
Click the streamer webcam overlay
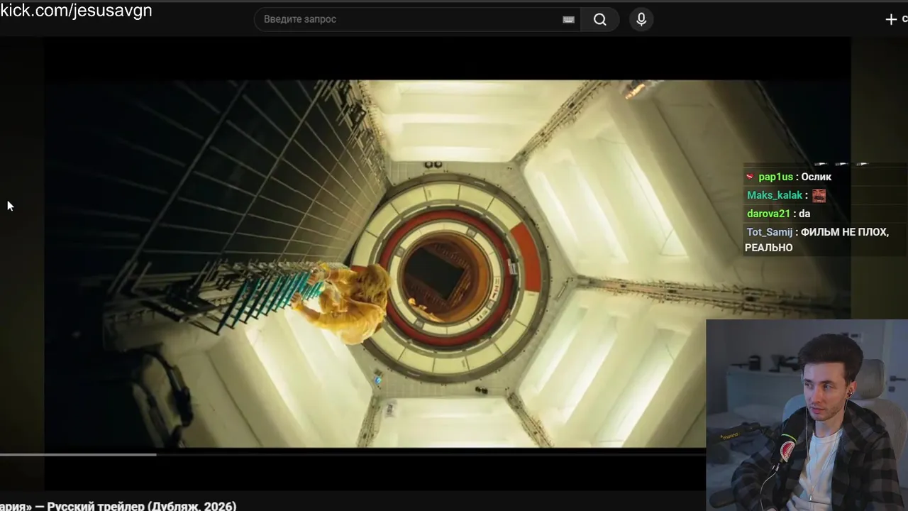point(807,415)
